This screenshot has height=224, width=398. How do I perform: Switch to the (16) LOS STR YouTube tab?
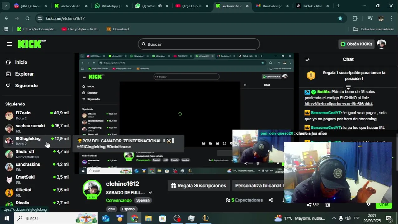(x=192, y=6)
